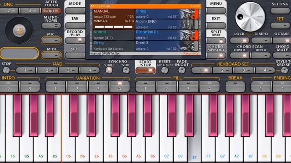Viewport: 291px width, 163px height.
Task: Open the MANUAL style panel on display
Action: click(x=114, y=19)
